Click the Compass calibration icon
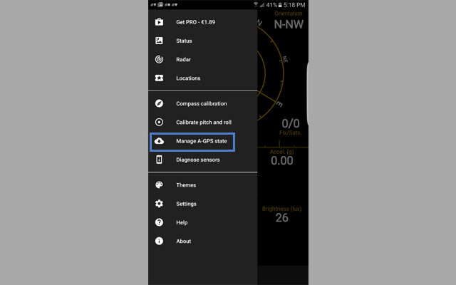 click(x=159, y=103)
